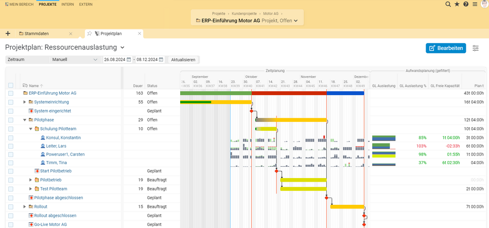
Task: Click the folder icon in Name column header
Action: [x=25, y=85]
